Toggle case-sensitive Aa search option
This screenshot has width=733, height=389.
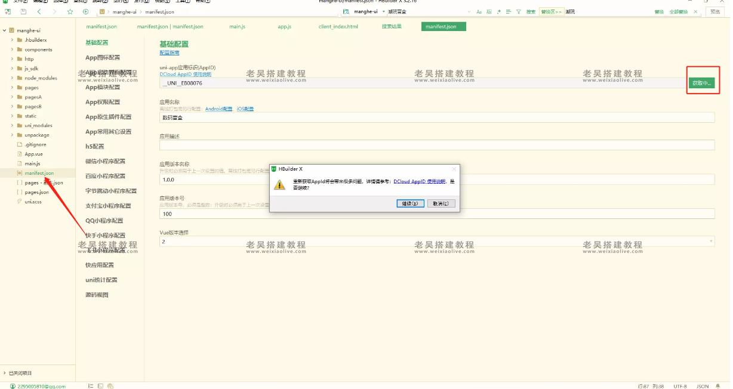pyautogui.click(x=479, y=12)
